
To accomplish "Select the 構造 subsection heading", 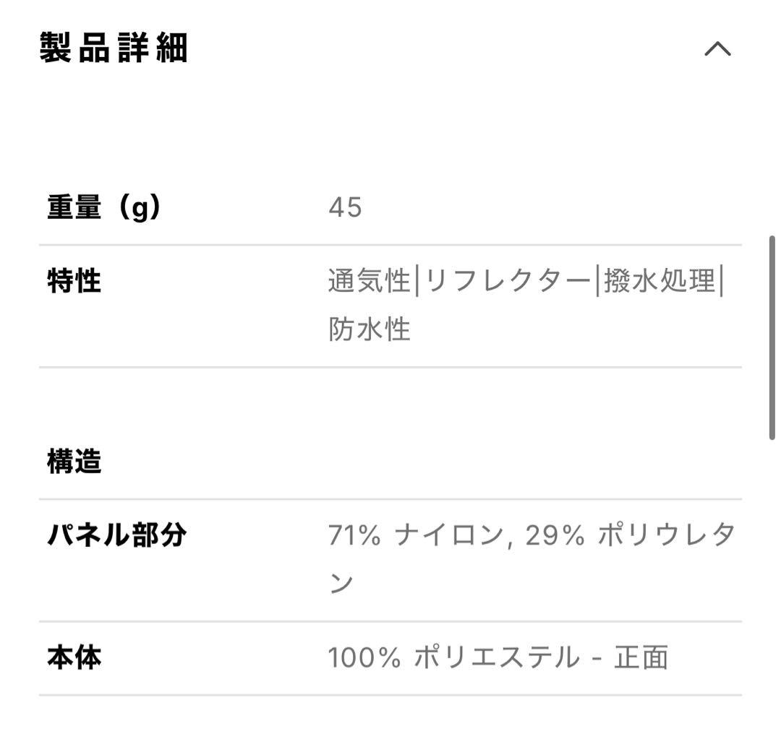I will 74,461.
